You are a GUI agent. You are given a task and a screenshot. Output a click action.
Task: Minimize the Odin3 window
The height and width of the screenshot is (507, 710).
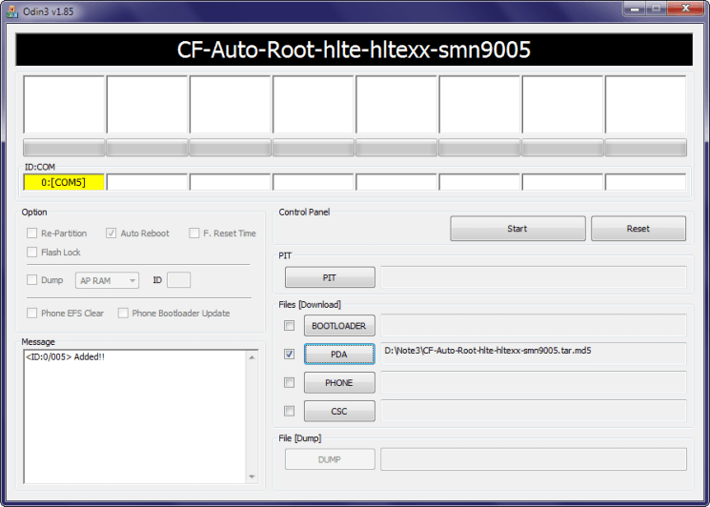(634, 9)
